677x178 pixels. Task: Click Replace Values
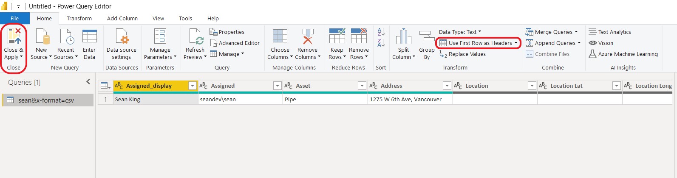(462, 54)
